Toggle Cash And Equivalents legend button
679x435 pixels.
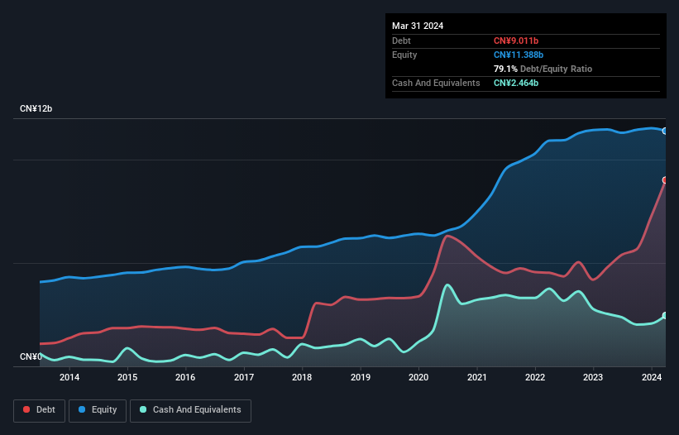[190, 410]
